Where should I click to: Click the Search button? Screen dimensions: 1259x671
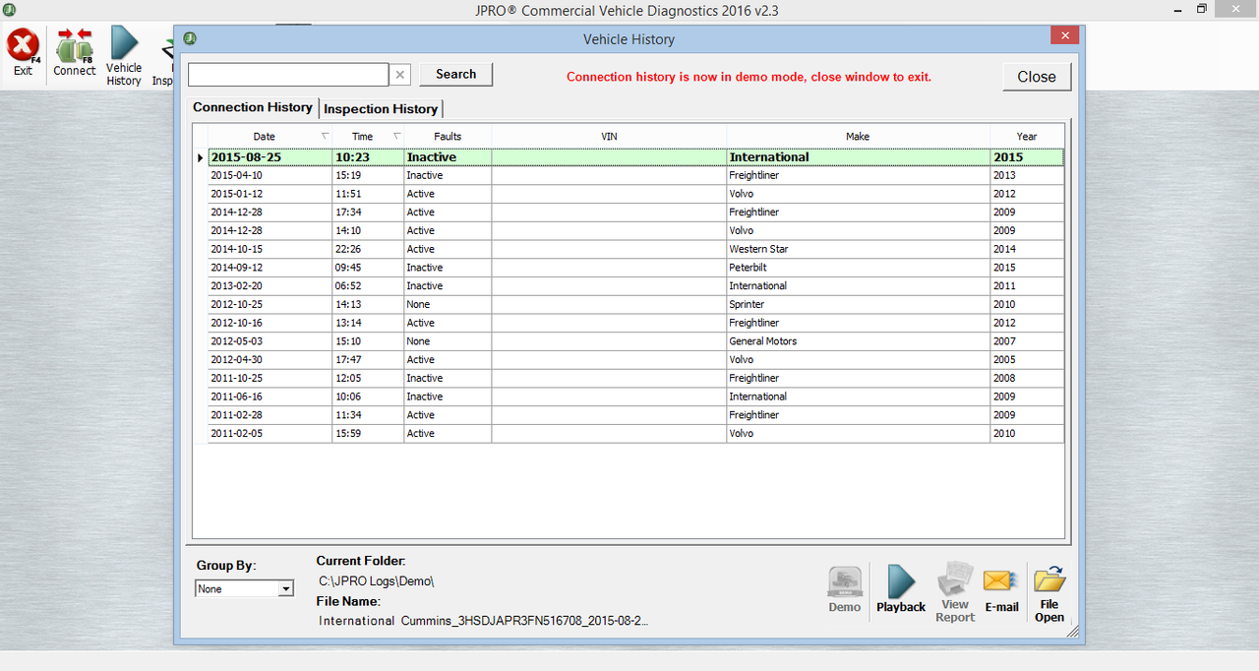tap(456, 74)
